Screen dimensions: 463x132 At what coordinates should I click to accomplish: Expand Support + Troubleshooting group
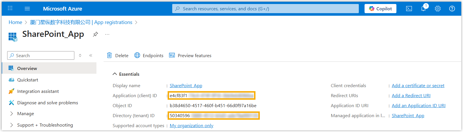pos(12,125)
